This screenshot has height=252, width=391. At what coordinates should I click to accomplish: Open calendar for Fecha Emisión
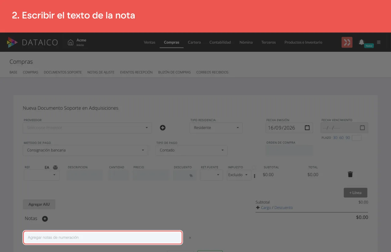[307, 128]
